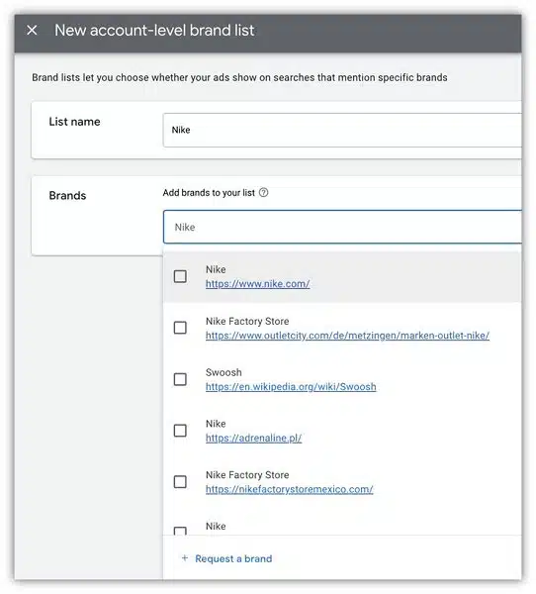This screenshot has width=536, height=594.
Task: Open help icon beside Add brands to your list
Action: [263, 192]
